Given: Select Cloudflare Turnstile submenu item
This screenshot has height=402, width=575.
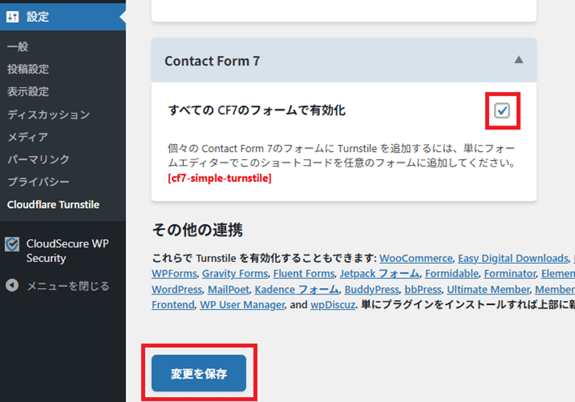Looking at the screenshot, I should 53,205.
